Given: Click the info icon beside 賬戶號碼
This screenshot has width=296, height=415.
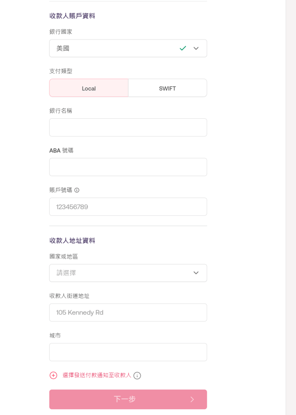Looking at the screenshot, I should pyautogui.click(x=77, y=190).
